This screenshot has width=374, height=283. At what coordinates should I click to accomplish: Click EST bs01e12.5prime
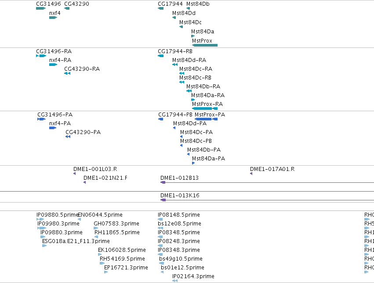182,268
